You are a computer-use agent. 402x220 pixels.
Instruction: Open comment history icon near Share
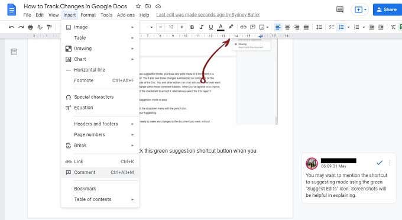340,9
